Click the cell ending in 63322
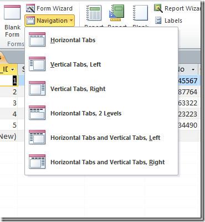205x222 pixels. point(188,103)
